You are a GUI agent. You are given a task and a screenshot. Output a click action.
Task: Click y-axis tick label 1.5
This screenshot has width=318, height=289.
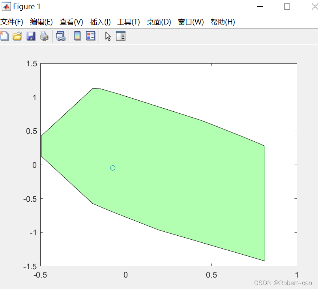coord(32,64)
